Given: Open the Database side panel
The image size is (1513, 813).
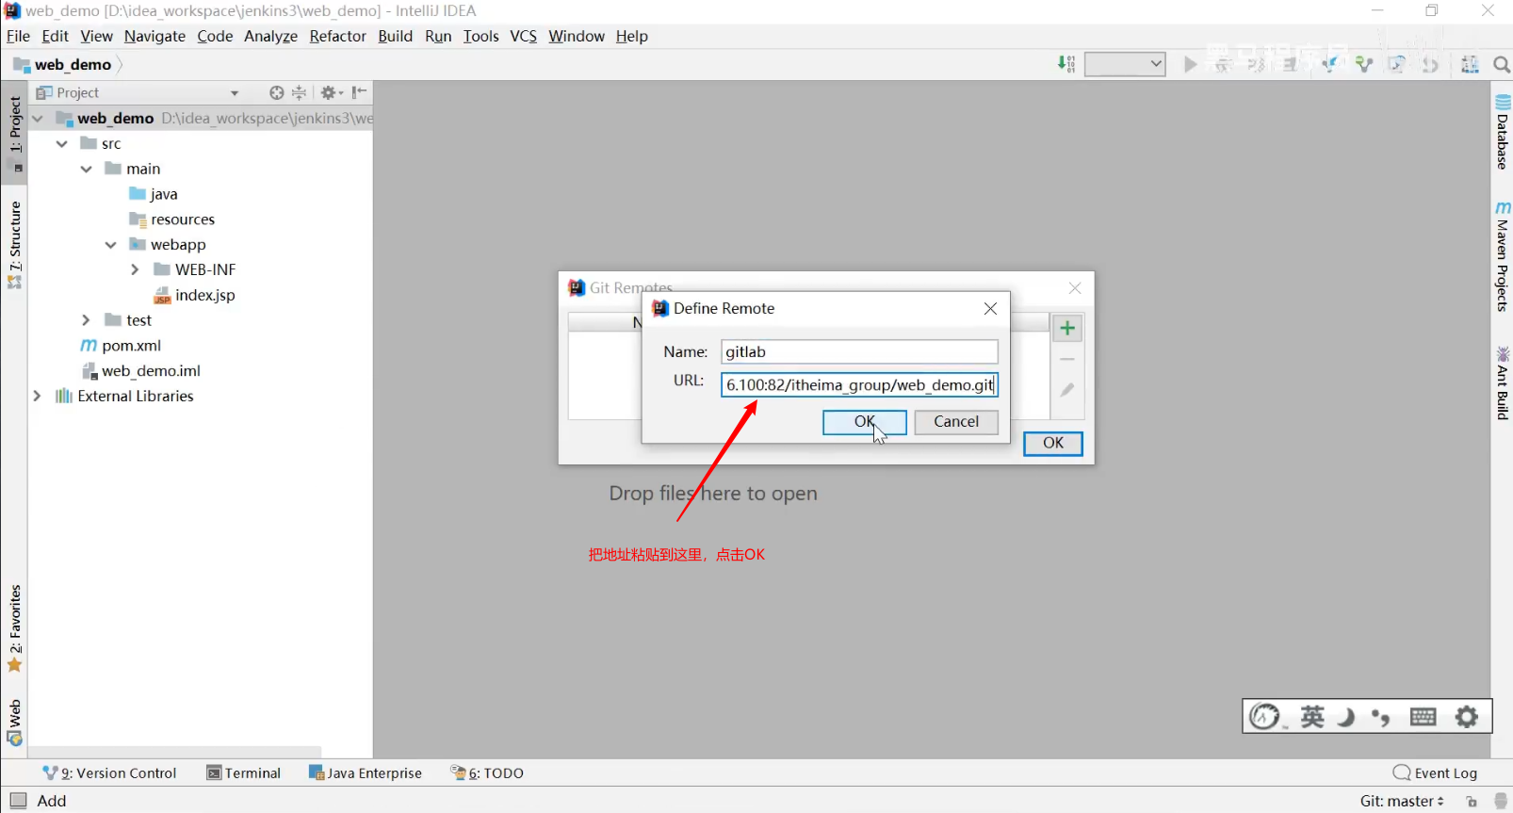Looking at the screenshot, I should pyautogui.click(x=1503, y=132).
